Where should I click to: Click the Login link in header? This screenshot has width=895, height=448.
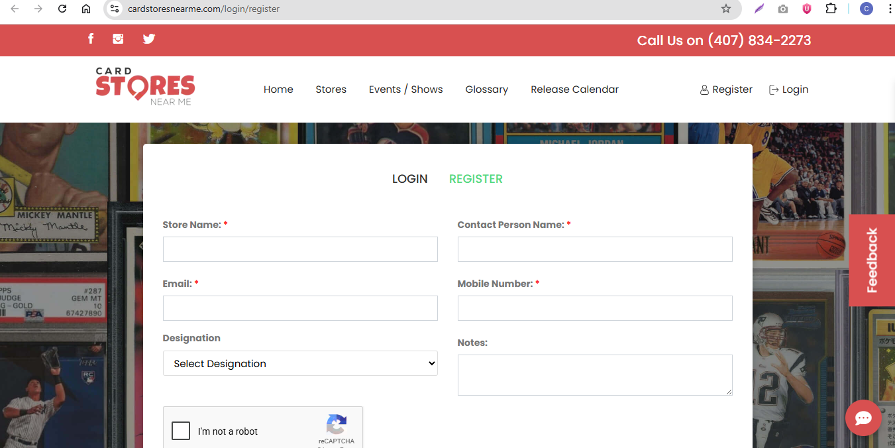[x=788, y=89]
